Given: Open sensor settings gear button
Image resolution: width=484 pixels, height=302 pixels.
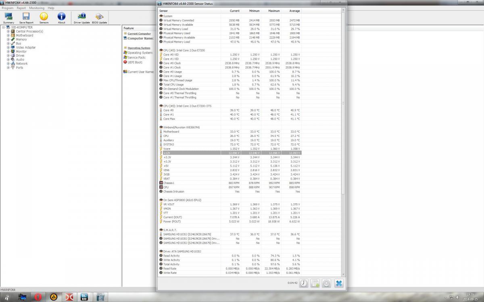Looking at the screenshot, I should pyautogui.click(x=327, y=283).
